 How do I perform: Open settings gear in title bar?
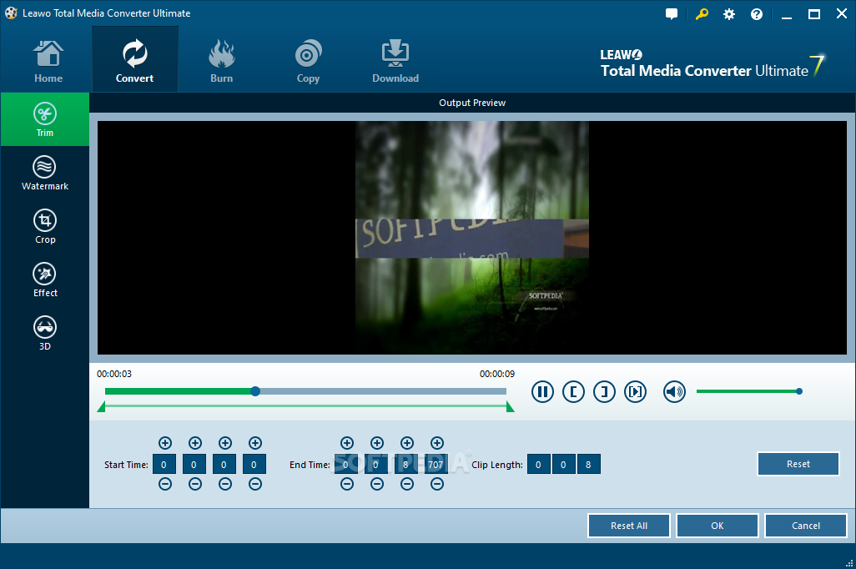729,14
